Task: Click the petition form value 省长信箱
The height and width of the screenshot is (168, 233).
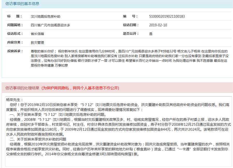Action: point(37,34)
